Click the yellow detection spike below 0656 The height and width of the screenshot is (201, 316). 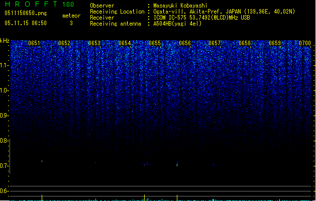(x=177, y=198)
